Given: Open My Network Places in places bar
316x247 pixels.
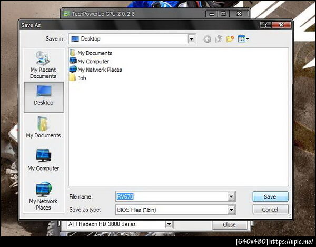Looking at the screenshot, I should 43,196.
